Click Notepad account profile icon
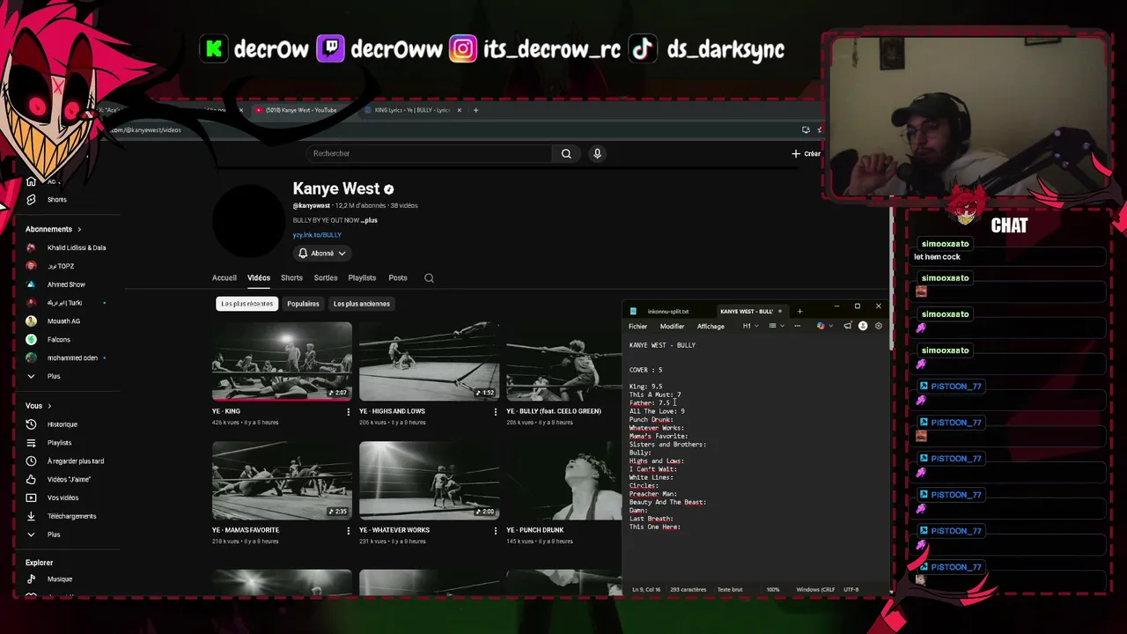Image resolution: width=1127 pixels, height=634 pixels. click(863, 326)
